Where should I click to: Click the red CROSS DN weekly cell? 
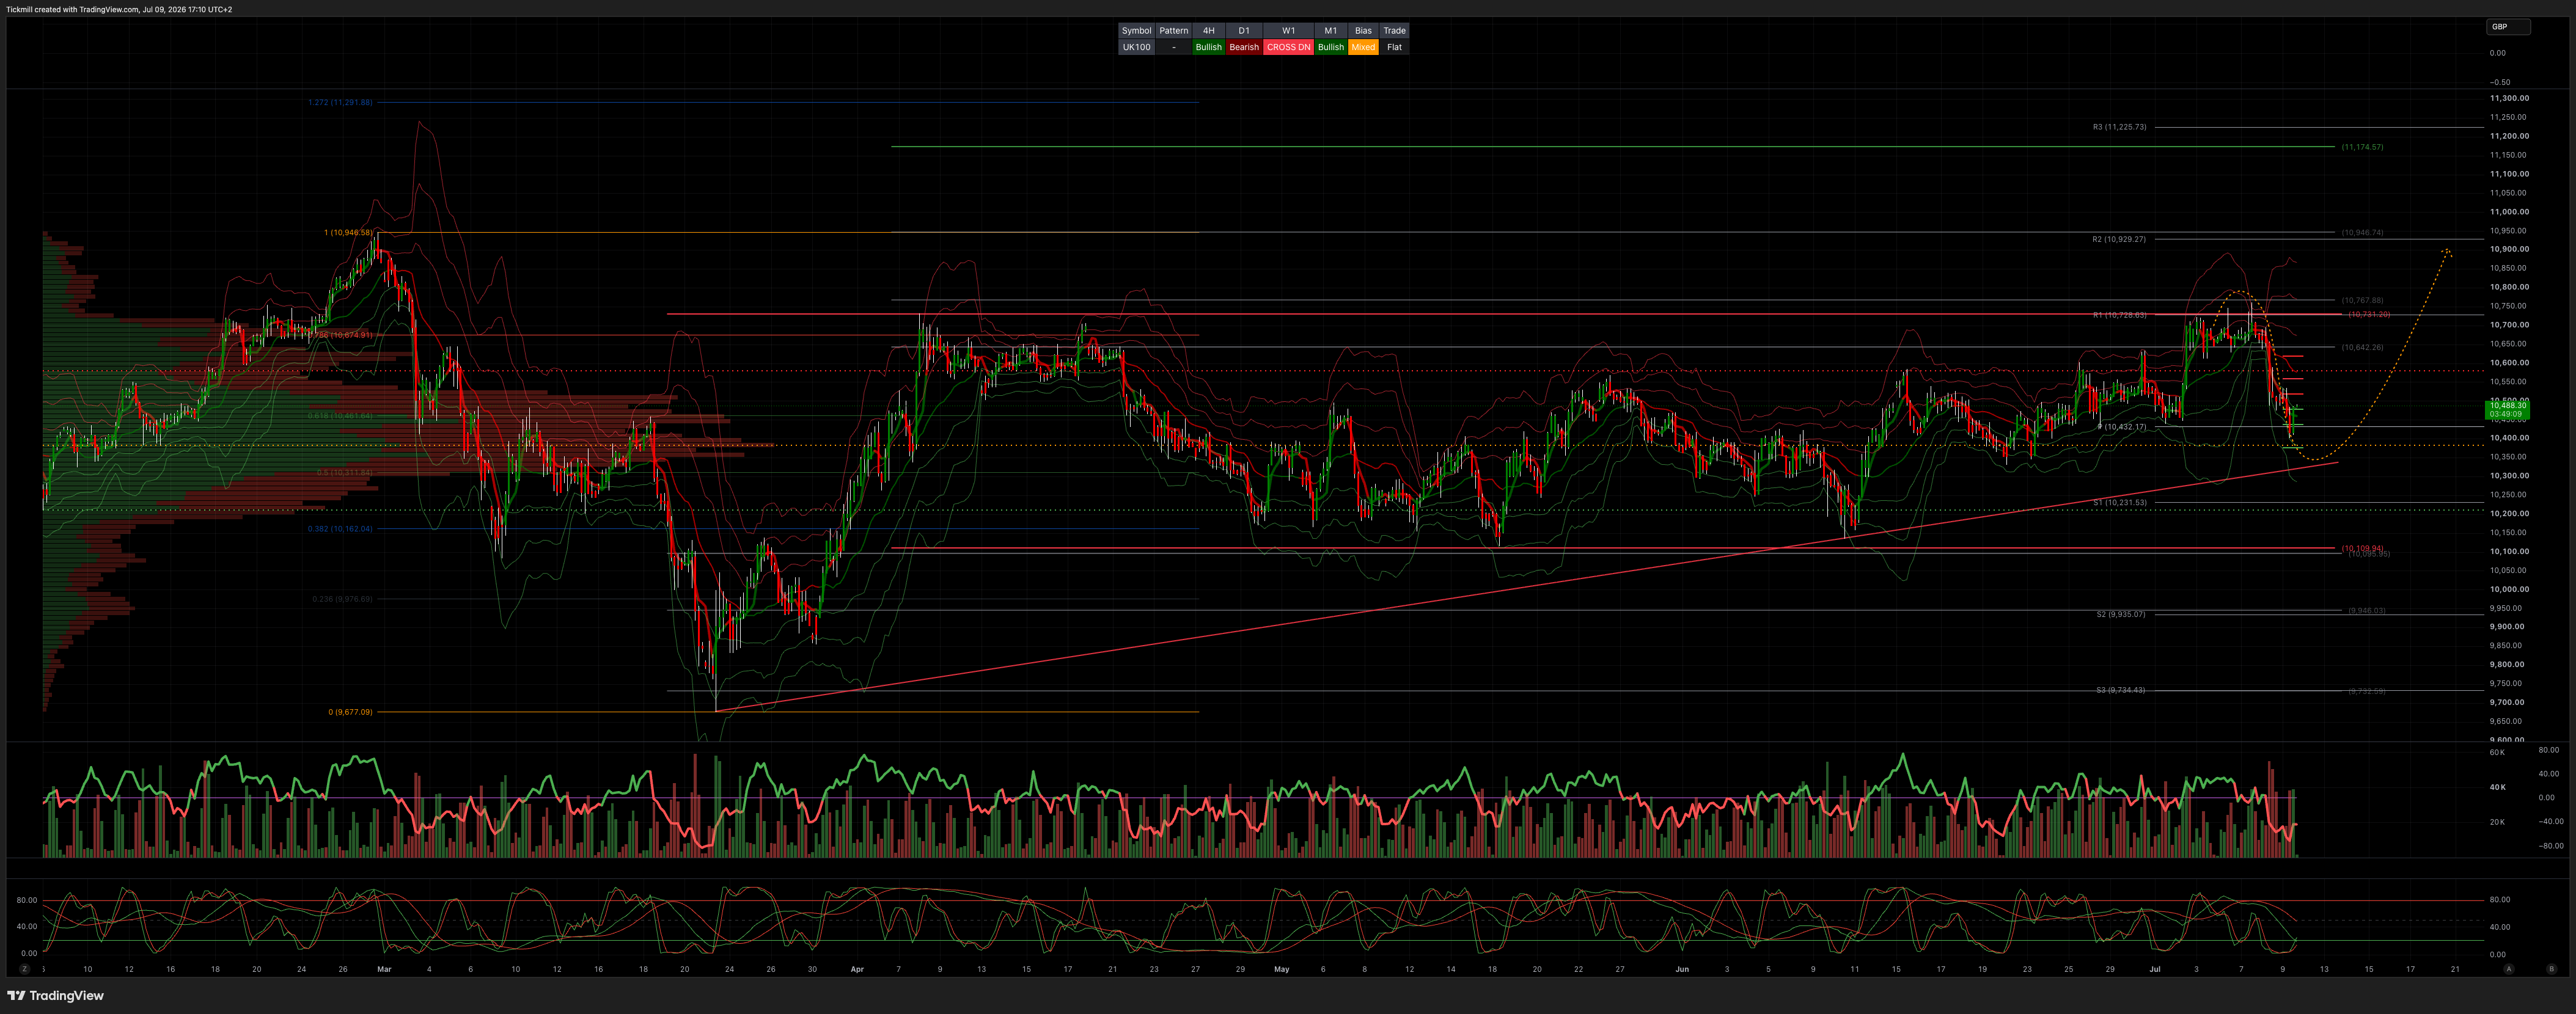1288,47
